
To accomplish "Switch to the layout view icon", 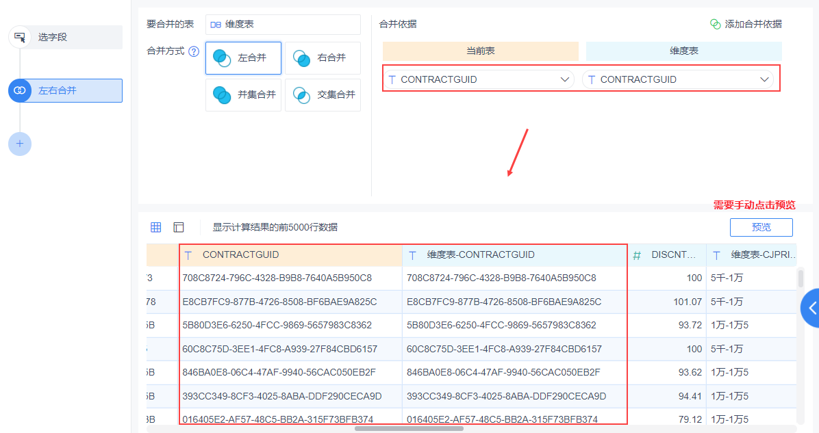I will tap(179, 227).
